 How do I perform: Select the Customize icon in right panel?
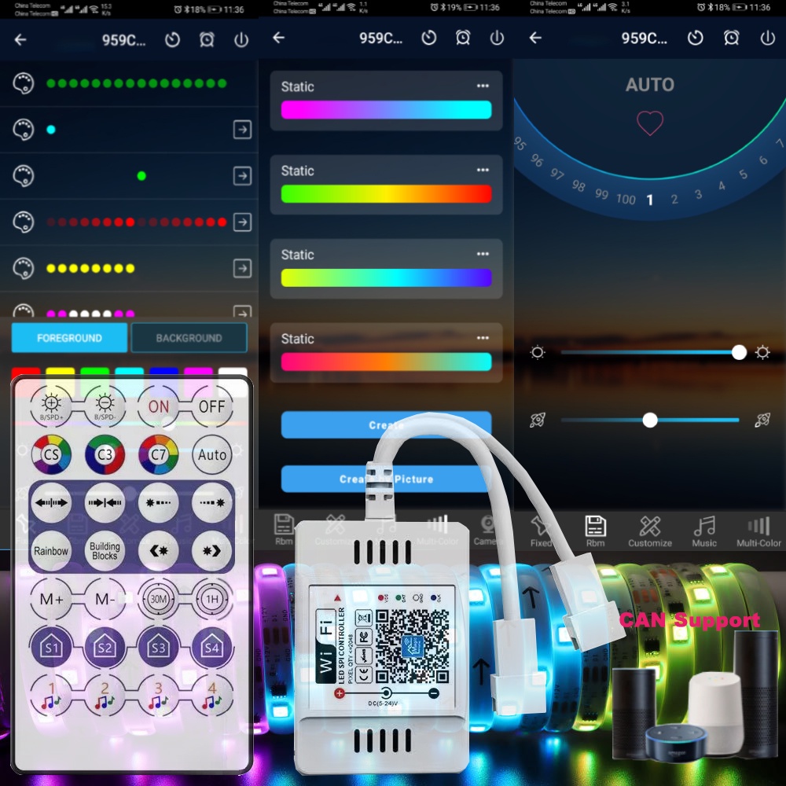pos(650,531)
